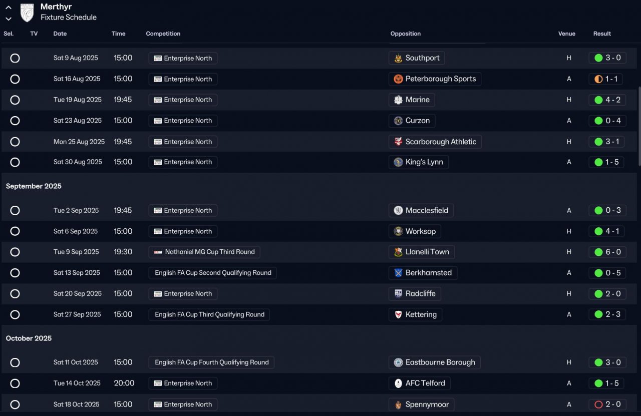Image resolution: width=641 pixels, height=416 pixels.
Task: Open King's Lynn via its crest
Action: [398, 162]
